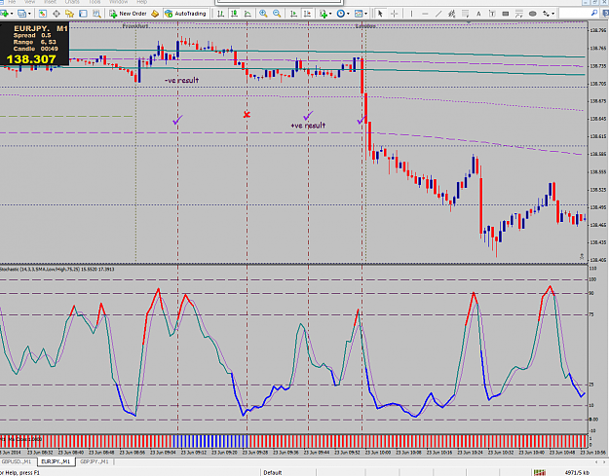Select the Ellipse drawing tool
Screen dimensions: 609x476
coord(532,14)
